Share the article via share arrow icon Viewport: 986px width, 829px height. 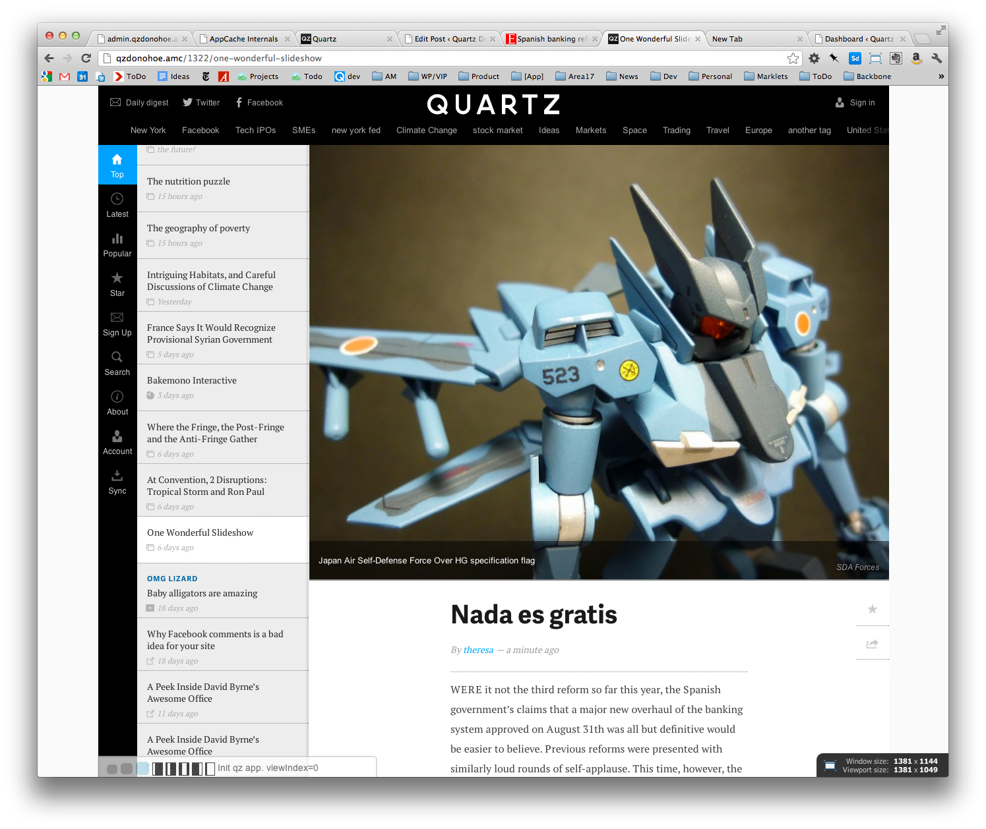pyautogui.click(x=873, y=644)
